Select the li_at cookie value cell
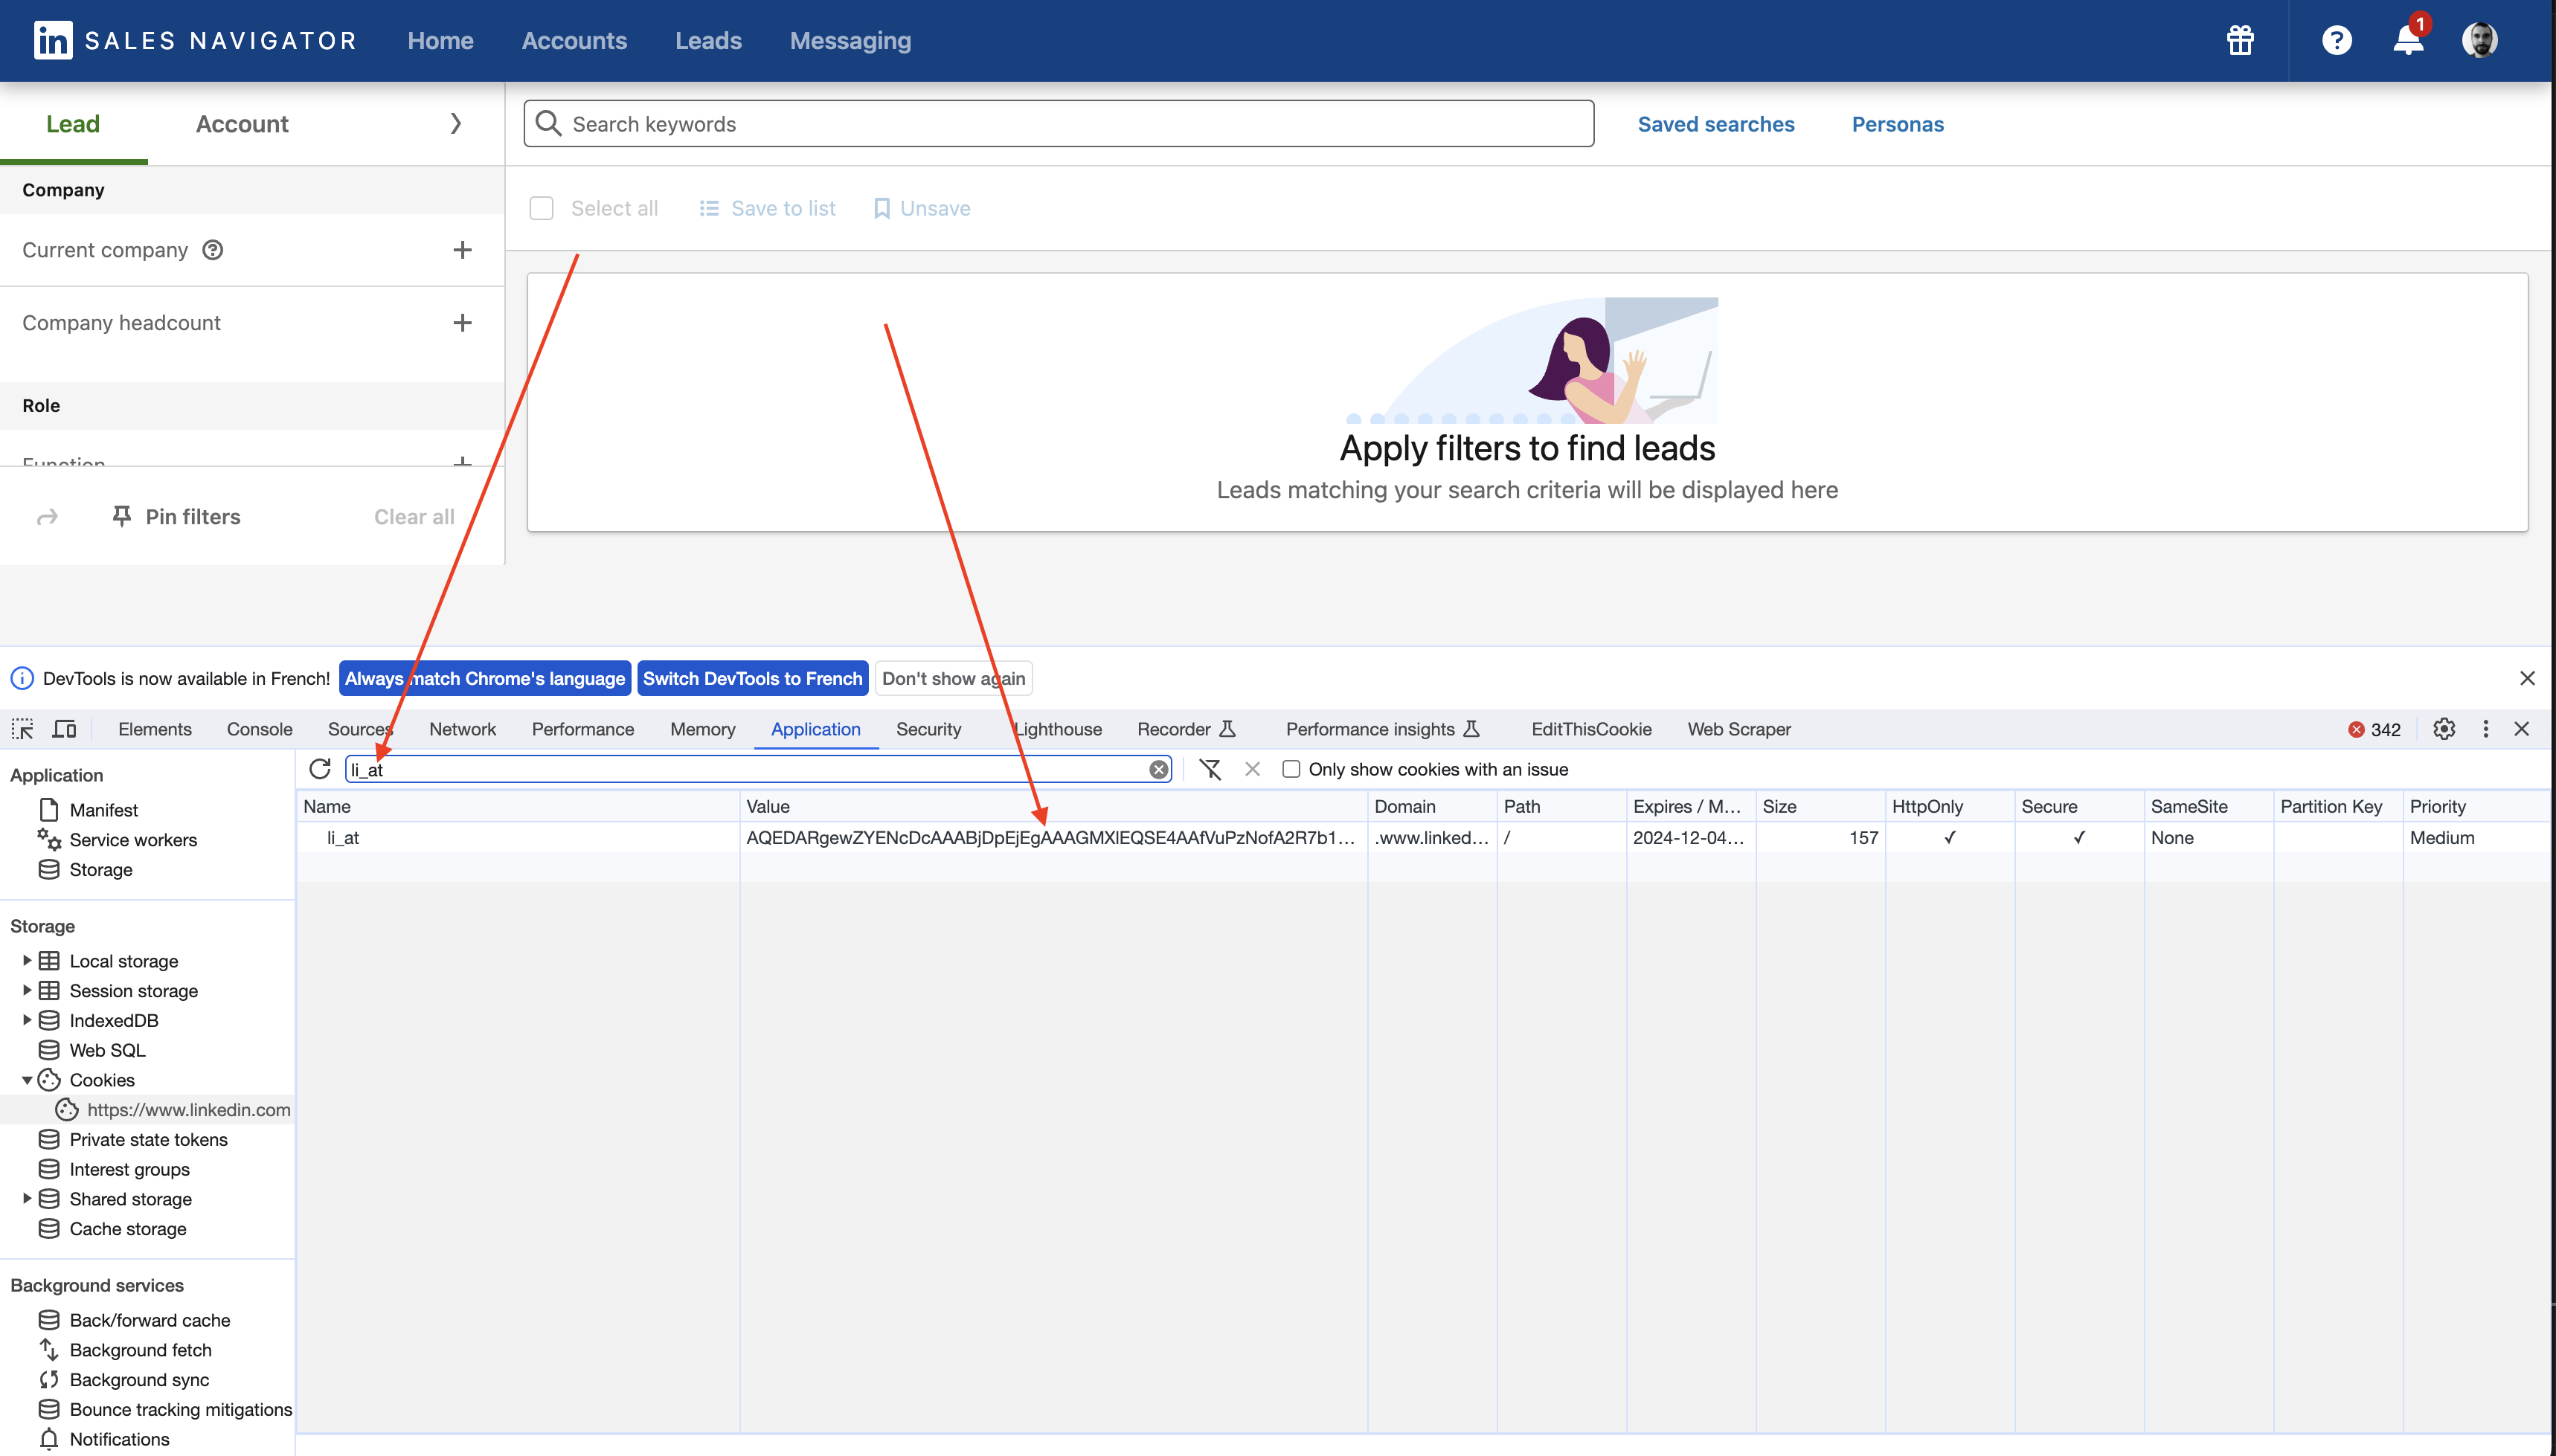Screen dimensions: 2556x1456 pyautogui.click(x=1053, y=837)
